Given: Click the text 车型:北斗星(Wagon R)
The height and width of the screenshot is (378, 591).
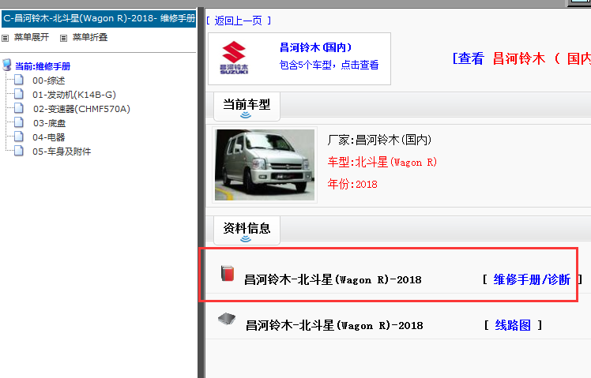Looking at the screenshot, I should (382, 163).
